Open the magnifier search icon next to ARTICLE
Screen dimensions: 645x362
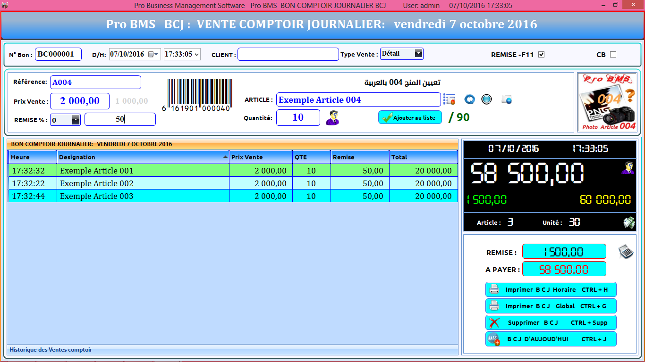[487, 99]
